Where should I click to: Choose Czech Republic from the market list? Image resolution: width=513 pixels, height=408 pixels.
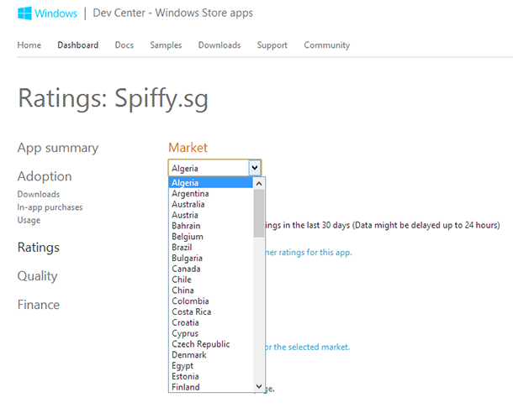[x=211, y=344]
